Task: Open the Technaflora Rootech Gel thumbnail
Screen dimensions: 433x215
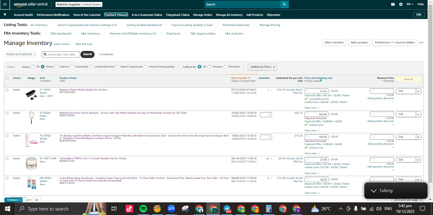Action: click(x=31, y=163)
